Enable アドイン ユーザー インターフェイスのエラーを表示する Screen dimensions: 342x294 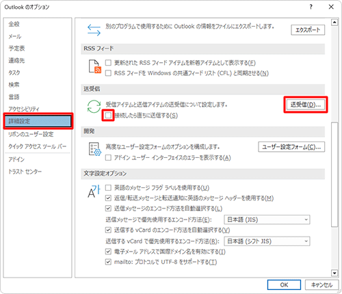pos(108,158)
